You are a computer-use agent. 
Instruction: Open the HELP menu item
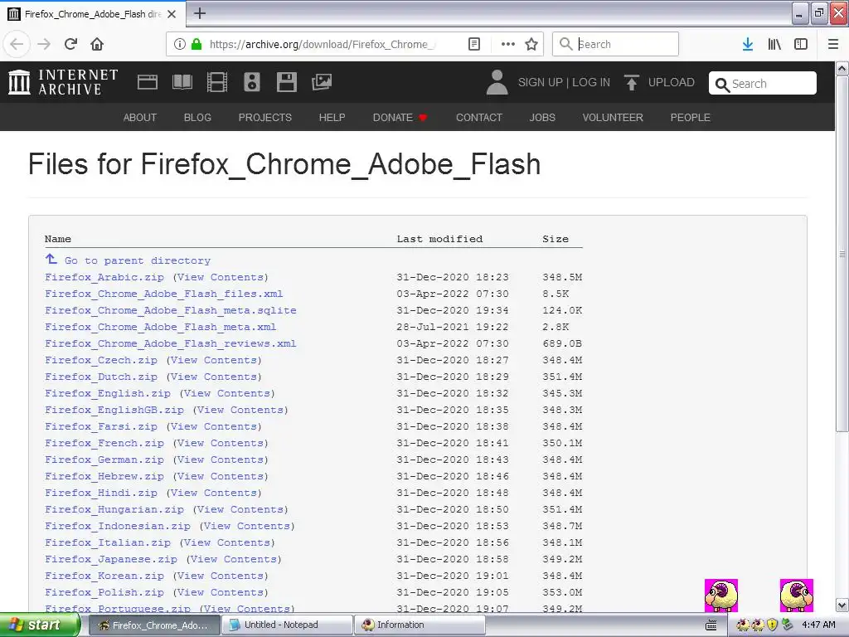tap(332, 118)
